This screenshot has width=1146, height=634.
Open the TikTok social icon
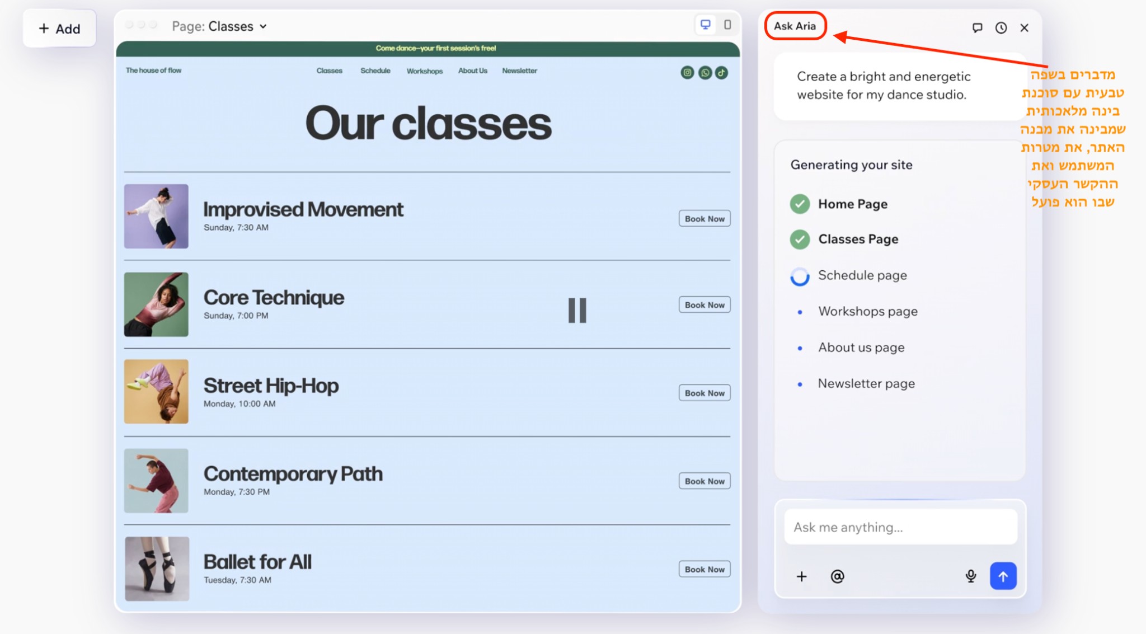722,72
